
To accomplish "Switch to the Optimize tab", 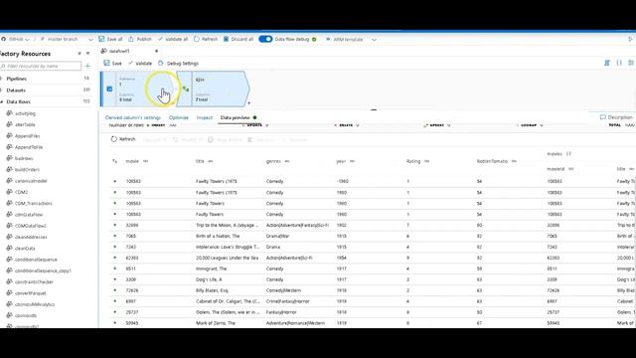I will pyautogui.click(x=179, y=117).
